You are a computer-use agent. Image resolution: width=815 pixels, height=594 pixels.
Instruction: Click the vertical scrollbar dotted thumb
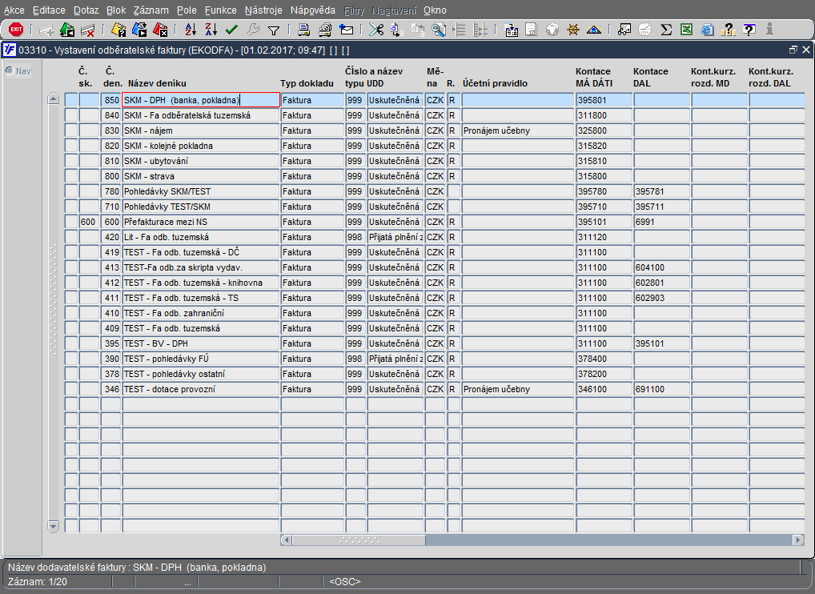(x=53, y=300)
